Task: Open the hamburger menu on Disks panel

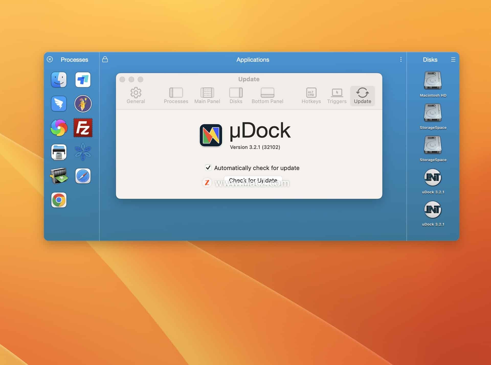Action: click(x=453, y=59)
